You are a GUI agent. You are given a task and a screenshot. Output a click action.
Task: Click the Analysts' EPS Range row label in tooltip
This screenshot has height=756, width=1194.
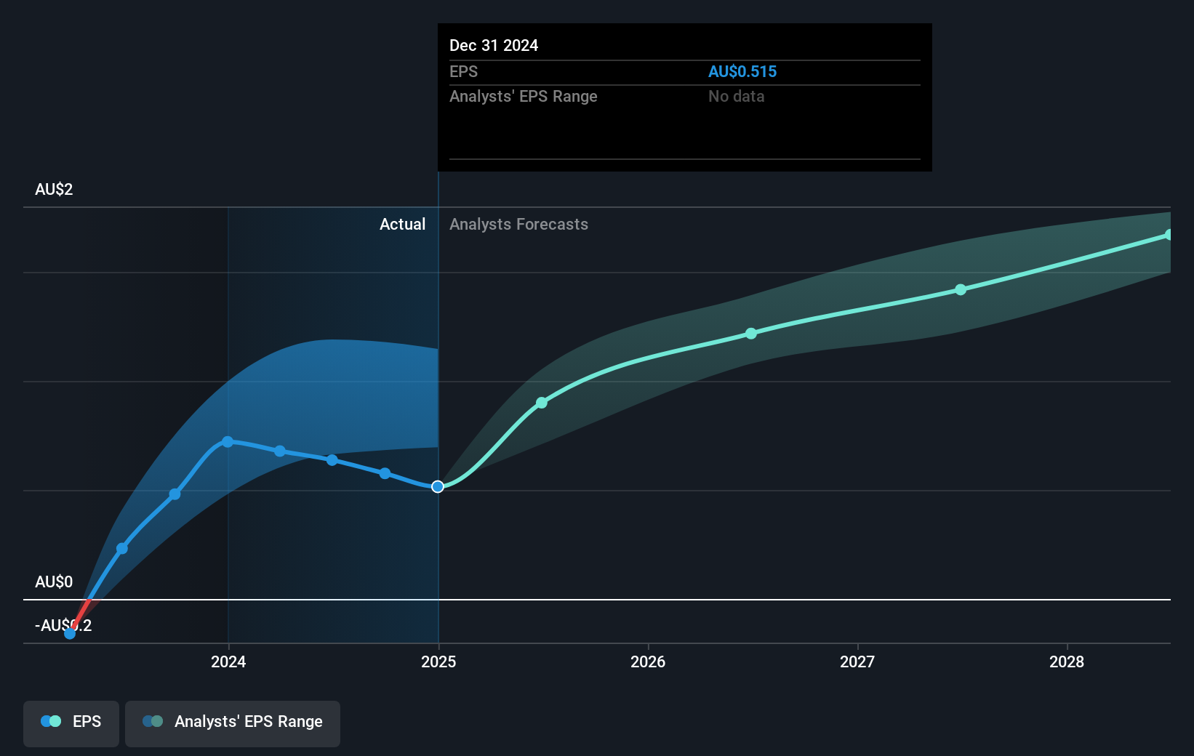tap(524, 96)
